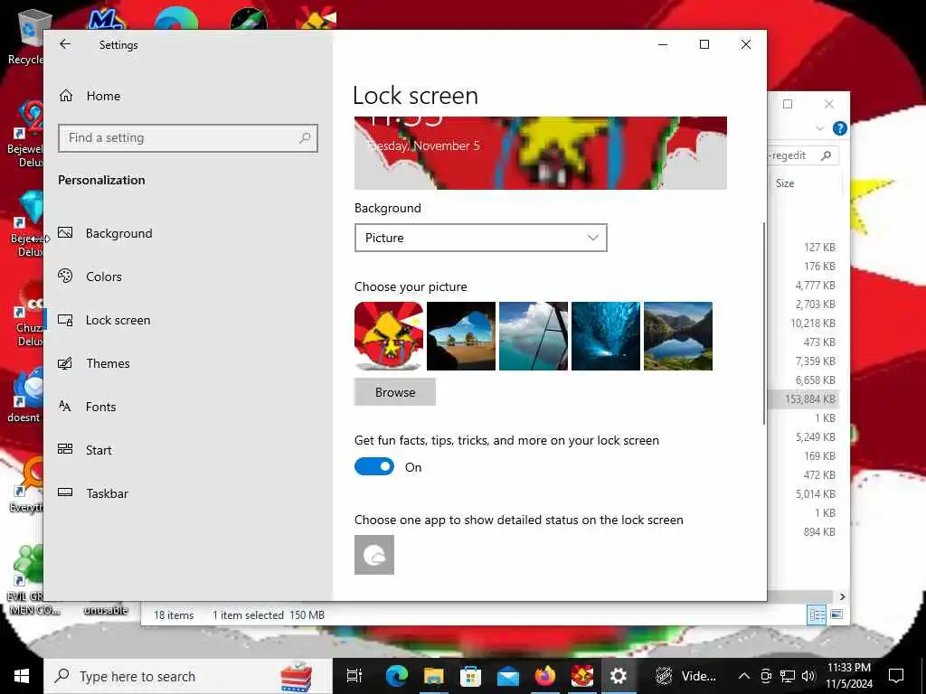Viewport: 926px width, 694px height.
Task: Click the Explorer regedit search magnifier
Action: [827, 155]
